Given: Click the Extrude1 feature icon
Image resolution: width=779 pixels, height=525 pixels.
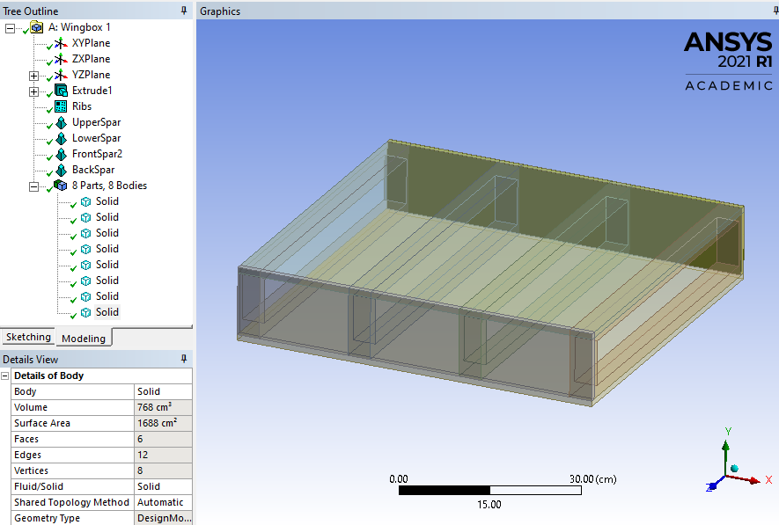Looking at the screenshot, I should [x=61, y=91].
